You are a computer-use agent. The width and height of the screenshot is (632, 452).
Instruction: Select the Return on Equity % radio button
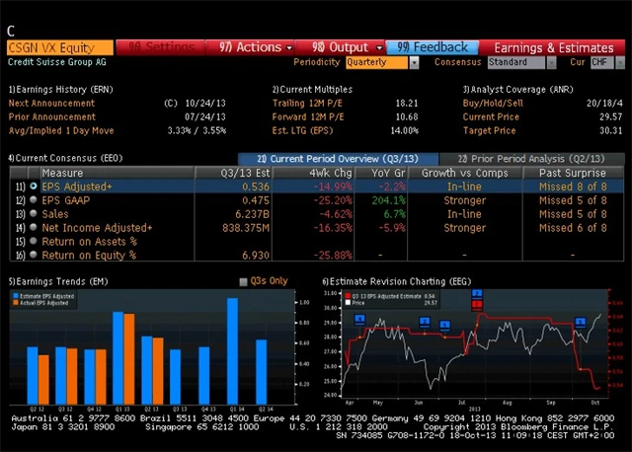click(x=34, y=256)
